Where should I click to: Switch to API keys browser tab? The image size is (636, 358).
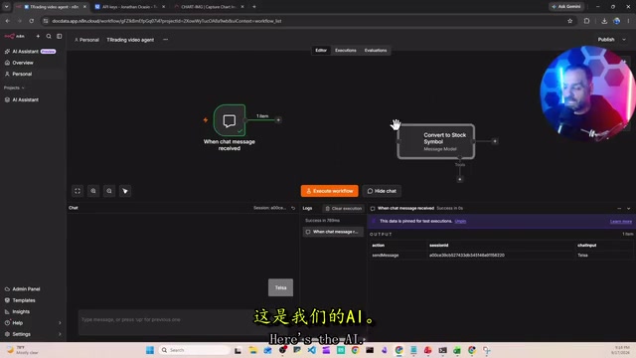pos(130,7)
